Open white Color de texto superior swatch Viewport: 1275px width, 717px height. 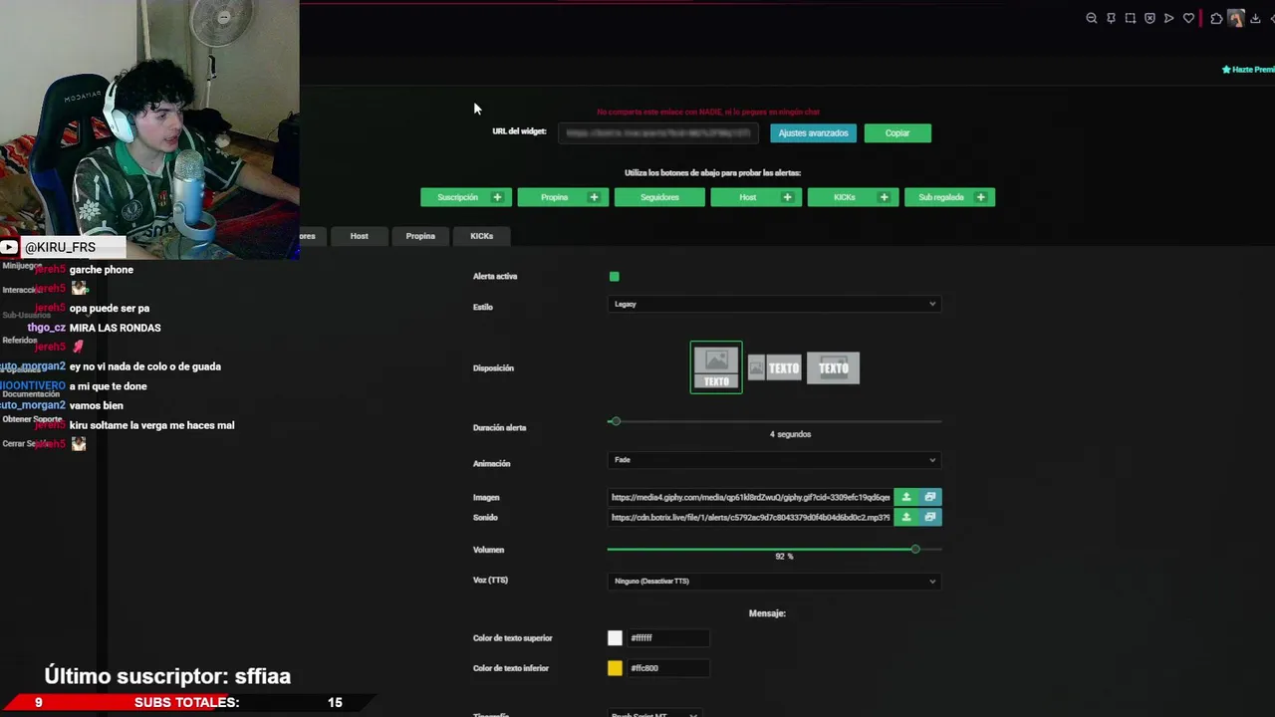pos(615,638)
